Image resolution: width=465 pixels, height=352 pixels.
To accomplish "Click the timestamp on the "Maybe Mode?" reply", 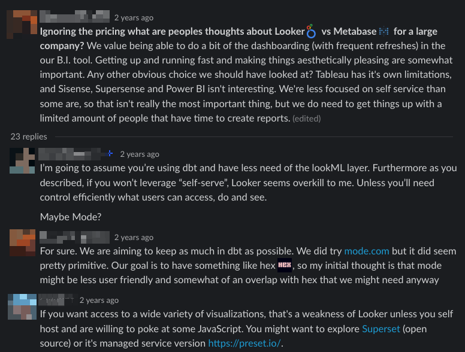I will pyautogui.click(x=140, y=154).
